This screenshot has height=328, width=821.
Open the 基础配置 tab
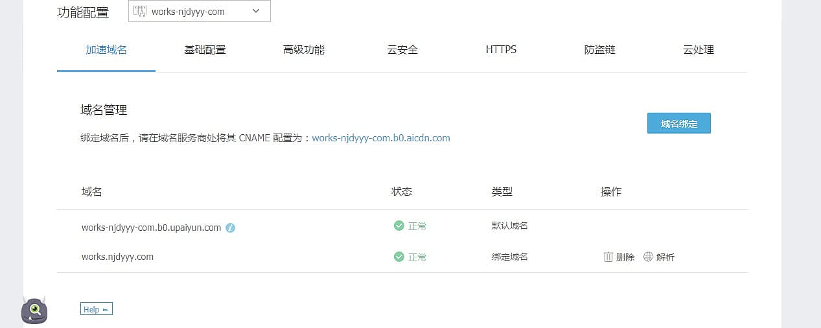tap(205, 50)
